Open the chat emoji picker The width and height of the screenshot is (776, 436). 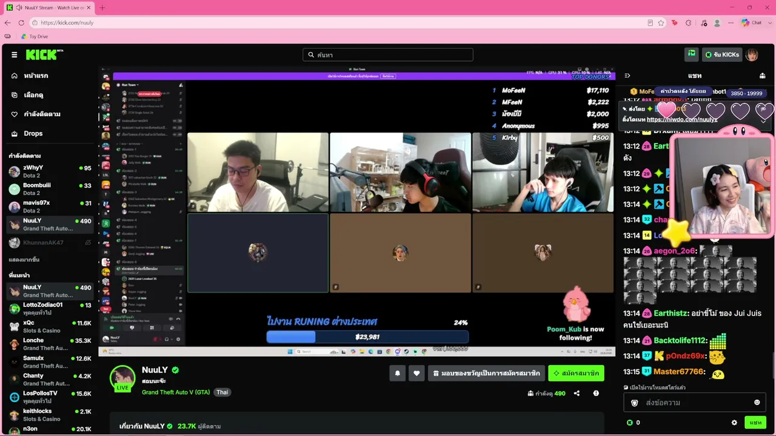[757, 403]
